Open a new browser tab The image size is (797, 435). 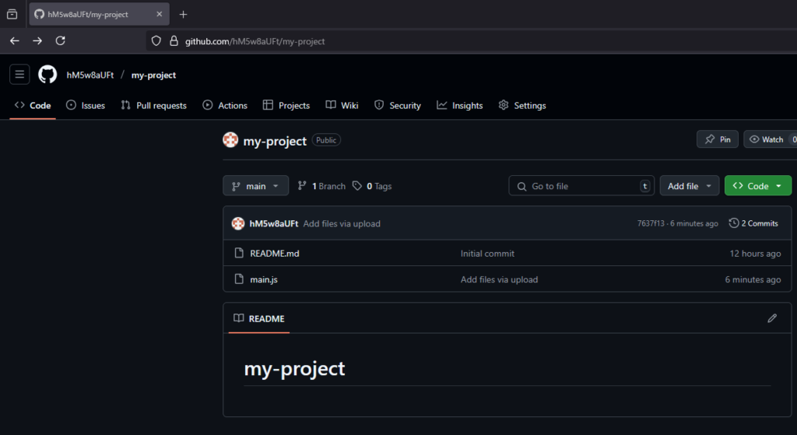pos(184,14)
